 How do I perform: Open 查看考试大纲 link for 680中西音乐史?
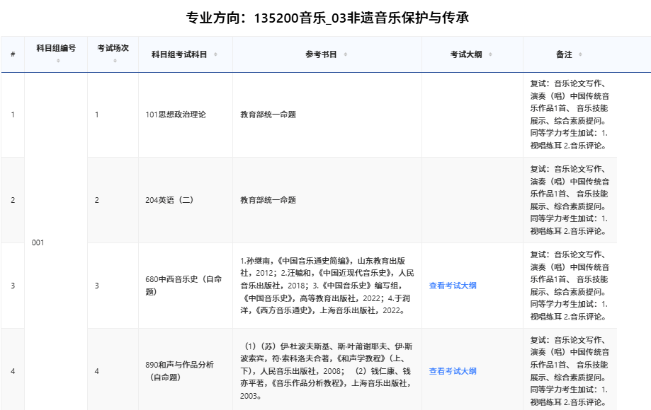(452, 286)
